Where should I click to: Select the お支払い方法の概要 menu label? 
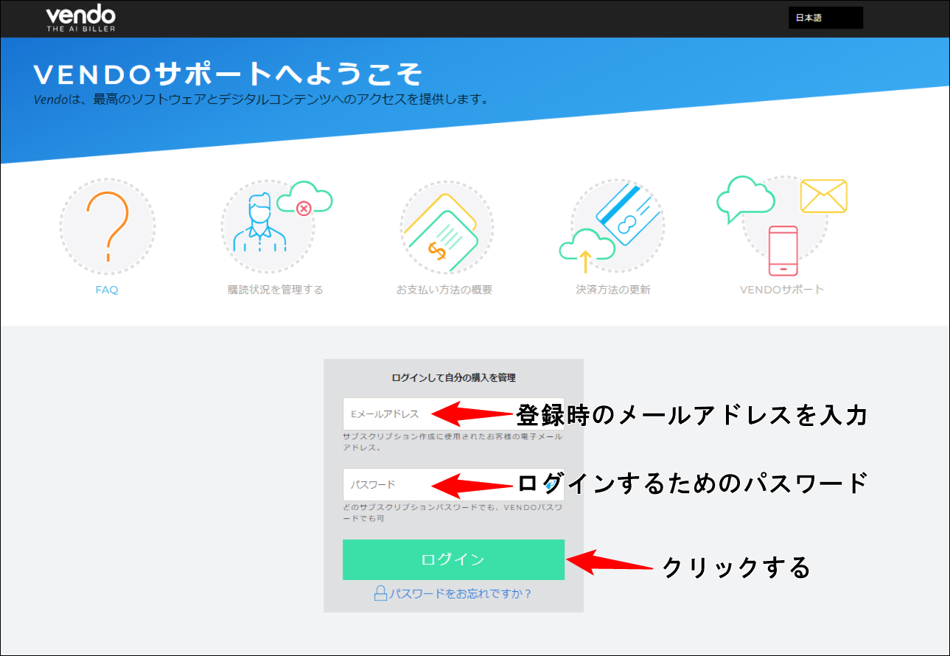[444, 290]
